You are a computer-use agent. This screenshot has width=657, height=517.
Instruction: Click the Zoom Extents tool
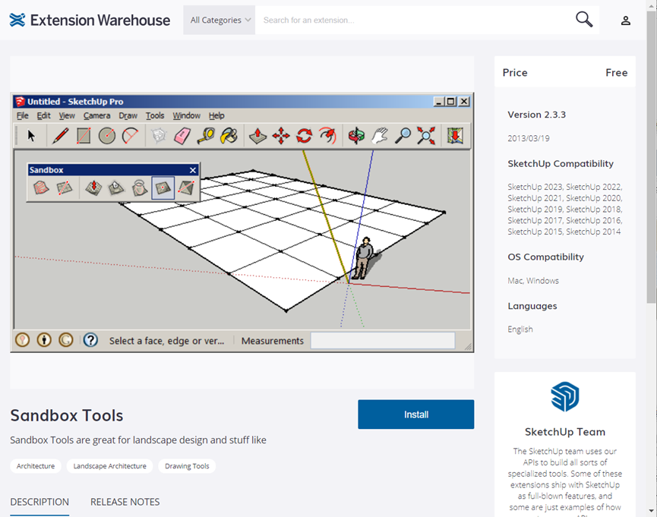pyautogui.click(x=426, y=136)
